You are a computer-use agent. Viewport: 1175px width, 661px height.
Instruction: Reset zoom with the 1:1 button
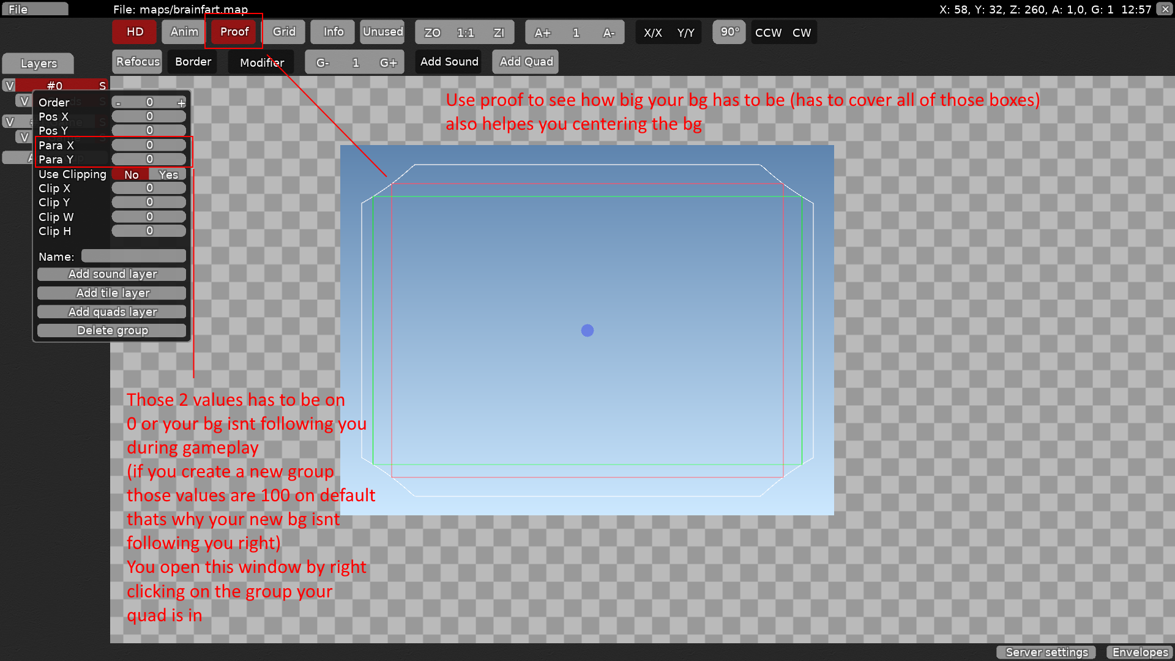(x=465, y=32)
